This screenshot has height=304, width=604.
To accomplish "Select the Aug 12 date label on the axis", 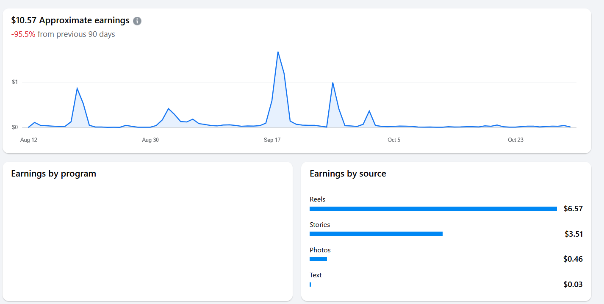I will tap(29, 140).
